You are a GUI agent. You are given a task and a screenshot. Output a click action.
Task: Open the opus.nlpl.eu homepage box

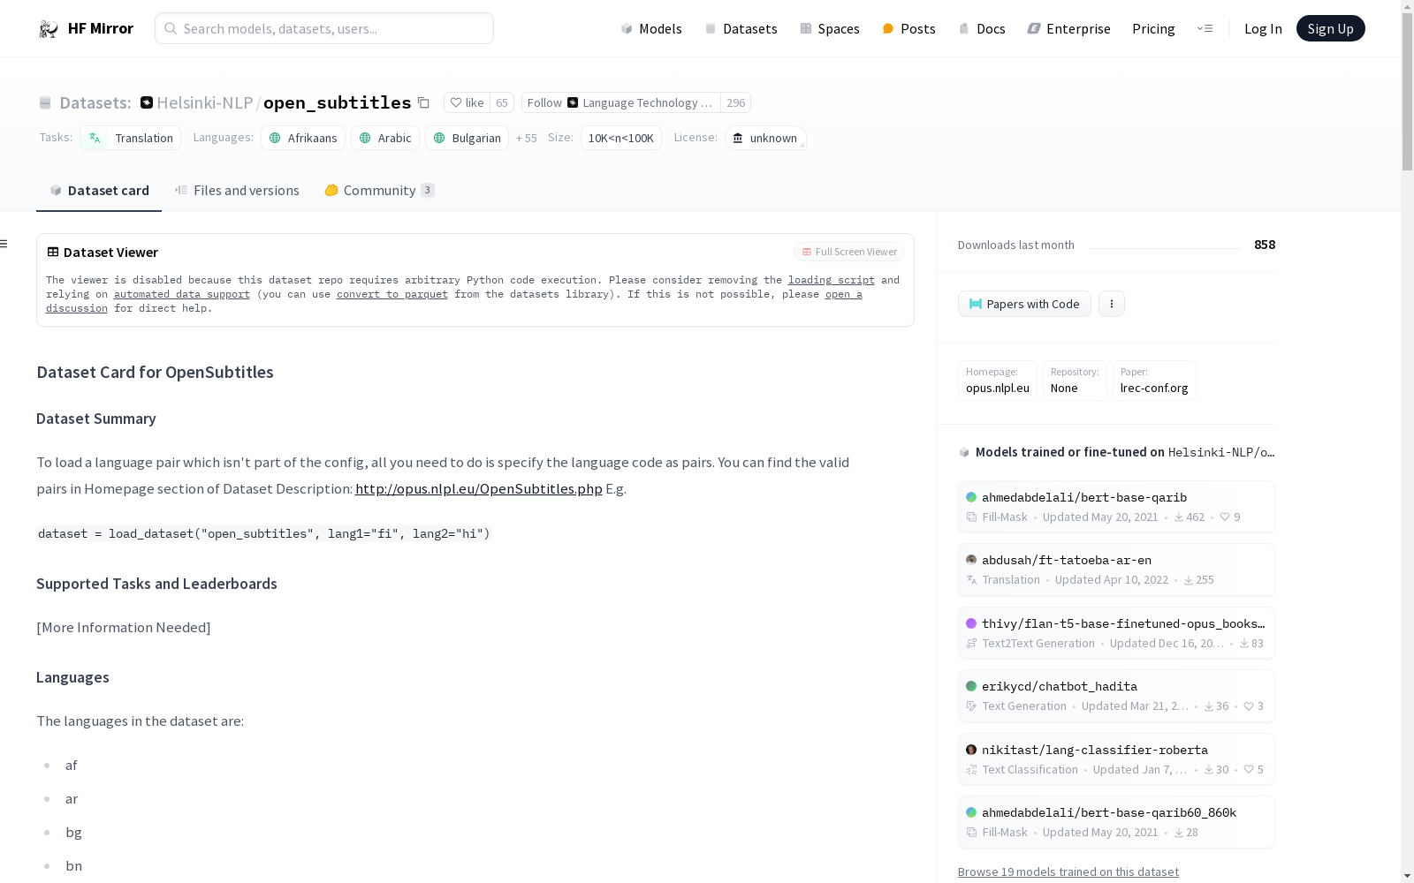(998, 381)
